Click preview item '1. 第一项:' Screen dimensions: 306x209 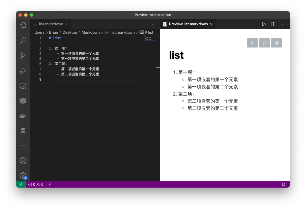click(x=183, y=73)
